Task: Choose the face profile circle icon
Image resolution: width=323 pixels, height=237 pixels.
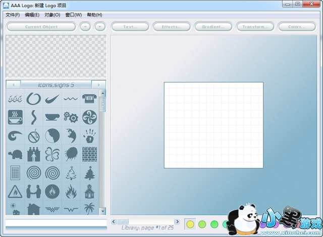Action: 52,136
